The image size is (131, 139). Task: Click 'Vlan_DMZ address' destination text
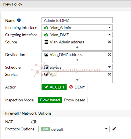pos(66,55)
